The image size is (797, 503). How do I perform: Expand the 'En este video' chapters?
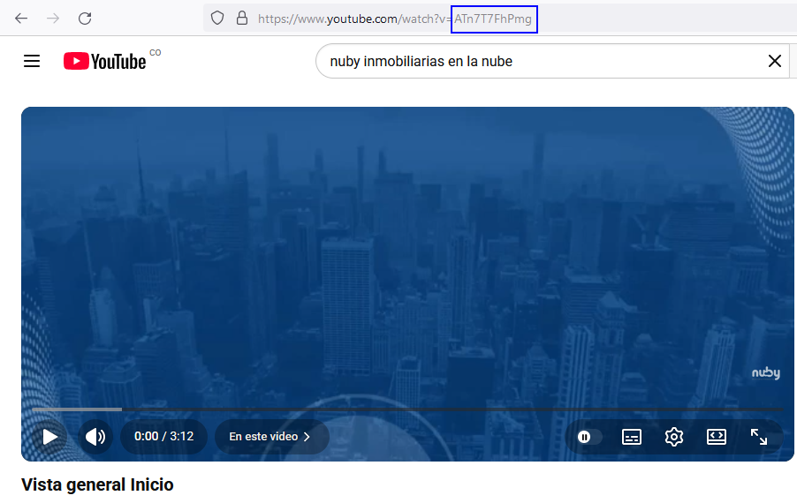click(x=270, y=437)
